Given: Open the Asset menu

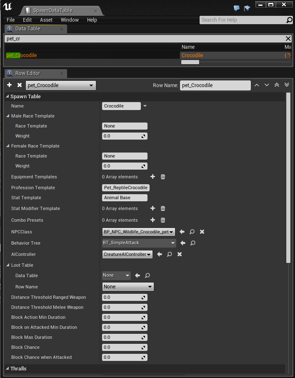Looking at the screenshot, I should click(46, 20).
